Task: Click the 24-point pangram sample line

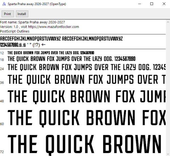Action: tap(87, 67)
